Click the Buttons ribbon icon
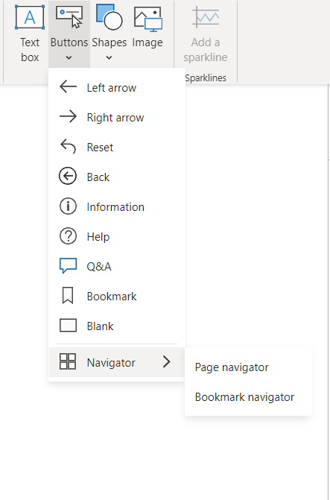Screen dimensions: 330x500 (69, 17)
